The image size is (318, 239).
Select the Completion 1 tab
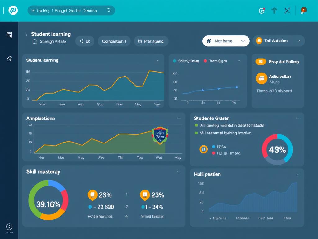[x=114, y=41]
